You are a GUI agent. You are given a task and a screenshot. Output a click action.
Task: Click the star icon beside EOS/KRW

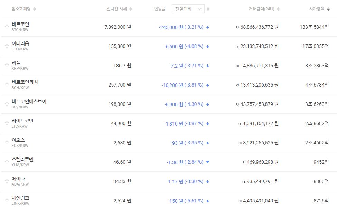click(x=7, y=143)
